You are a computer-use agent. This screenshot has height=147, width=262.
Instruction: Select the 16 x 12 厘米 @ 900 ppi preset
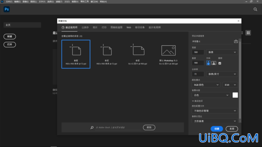[138, 54]
